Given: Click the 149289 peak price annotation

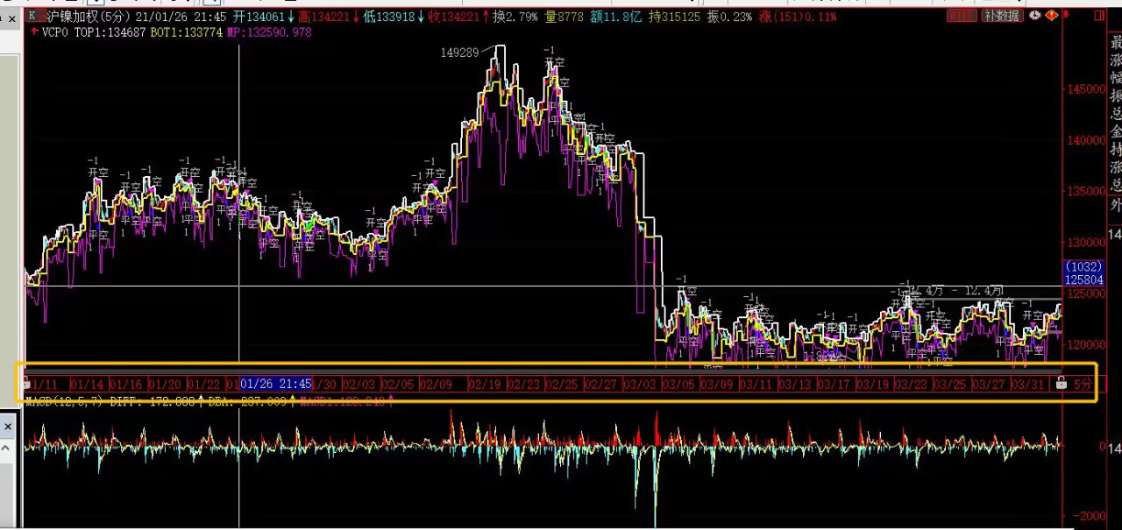Looking at the screenshot, I should (x=459, y=53).
